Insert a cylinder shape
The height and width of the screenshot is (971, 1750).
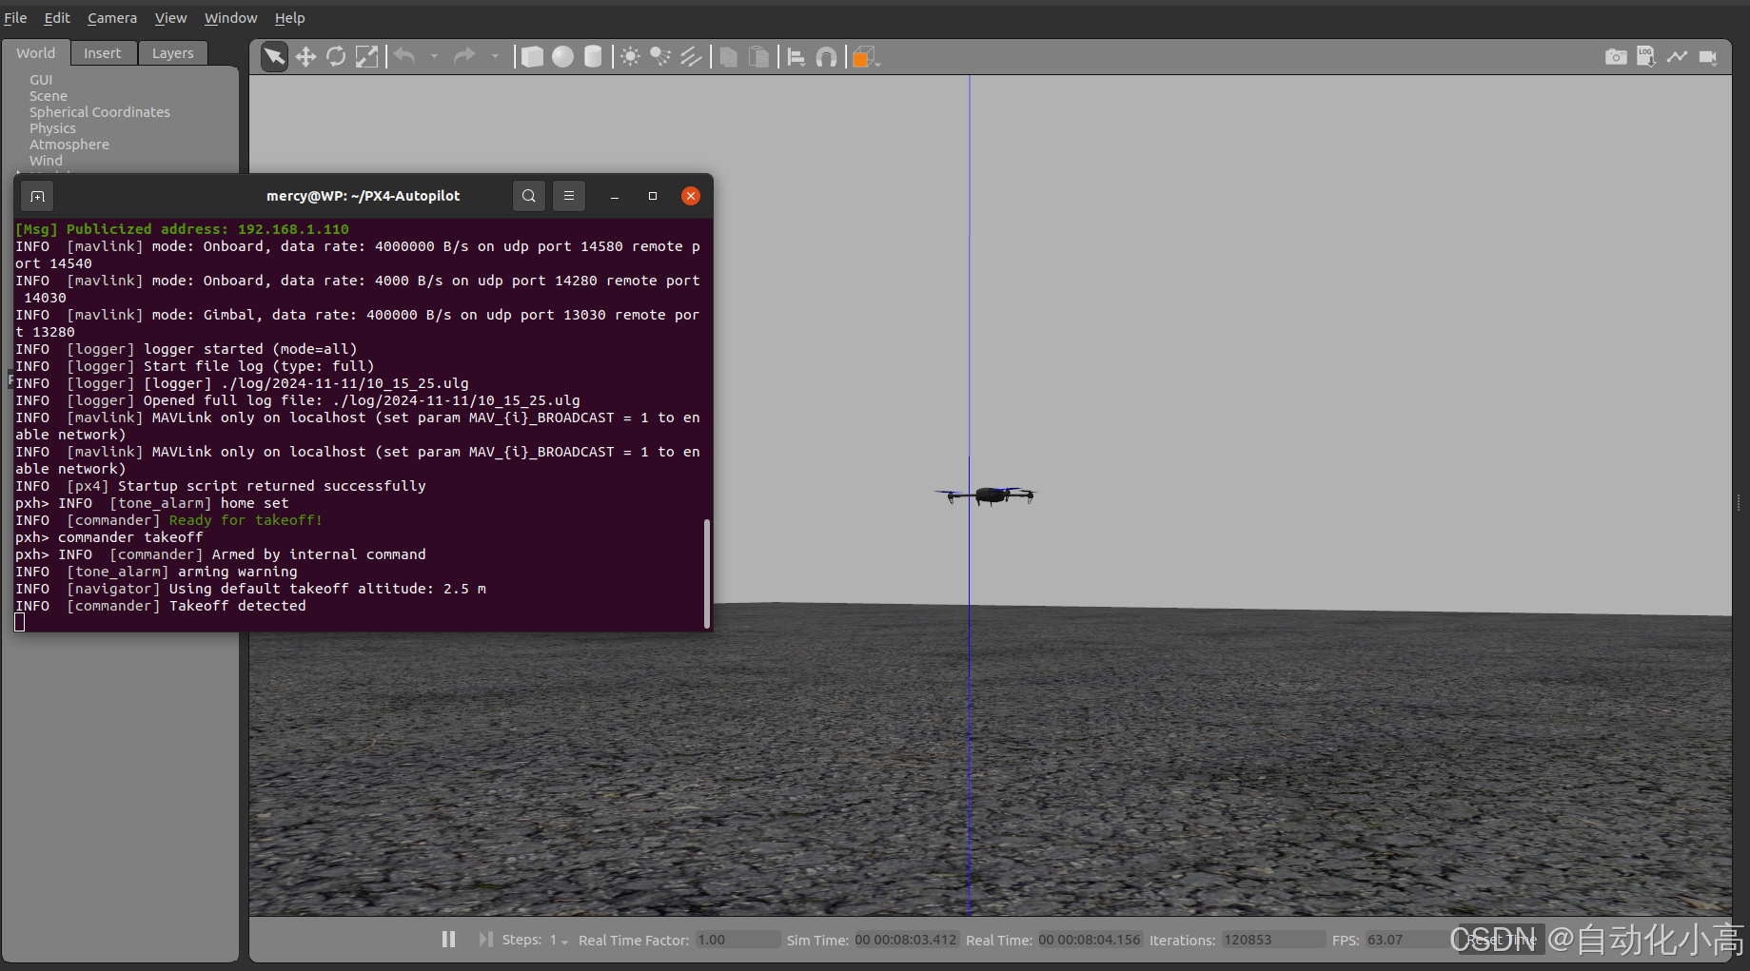593,57
